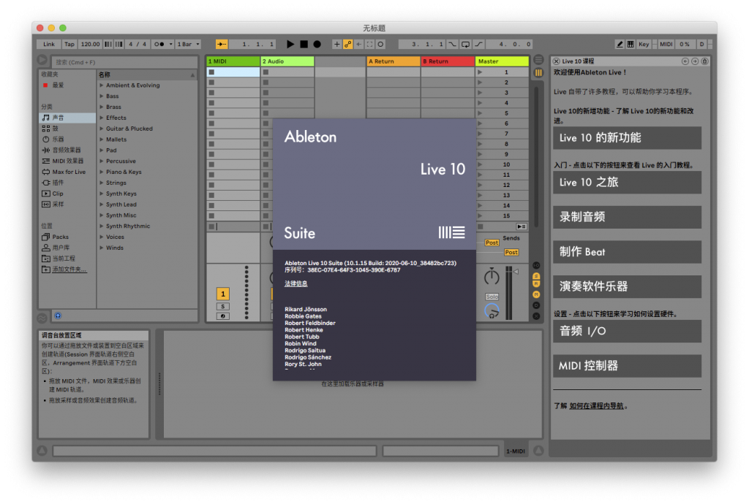The image size is (749, 504).
Task: Adjust the Master pan knob
Action: click(x=492, y=277)
